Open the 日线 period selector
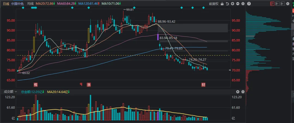 tap(6, 4)
